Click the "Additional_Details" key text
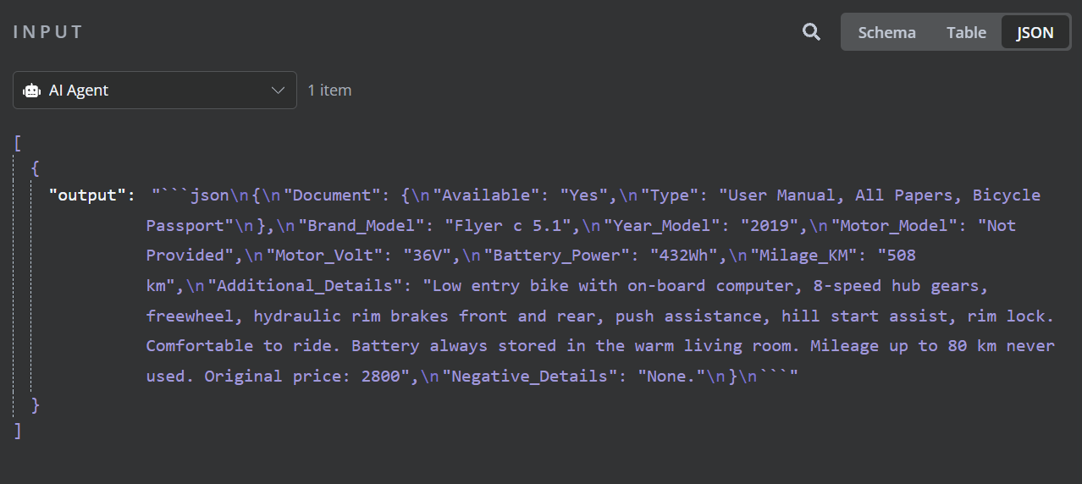 (305, 286)
